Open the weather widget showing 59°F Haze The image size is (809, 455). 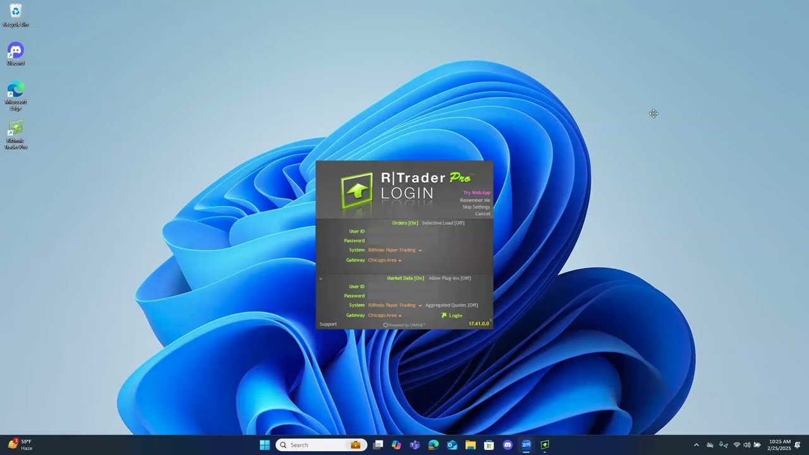click(20, 445)
